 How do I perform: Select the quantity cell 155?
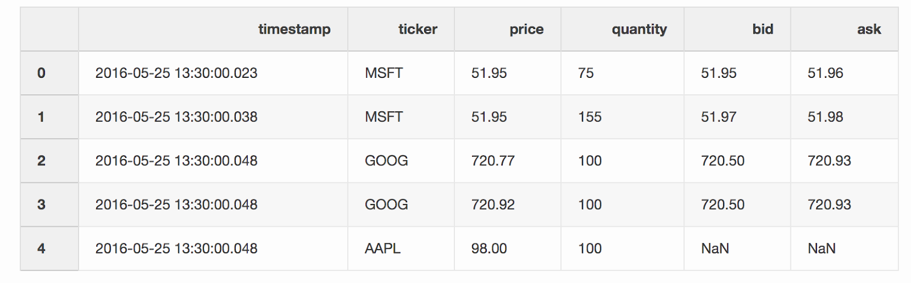click(590, 117)
